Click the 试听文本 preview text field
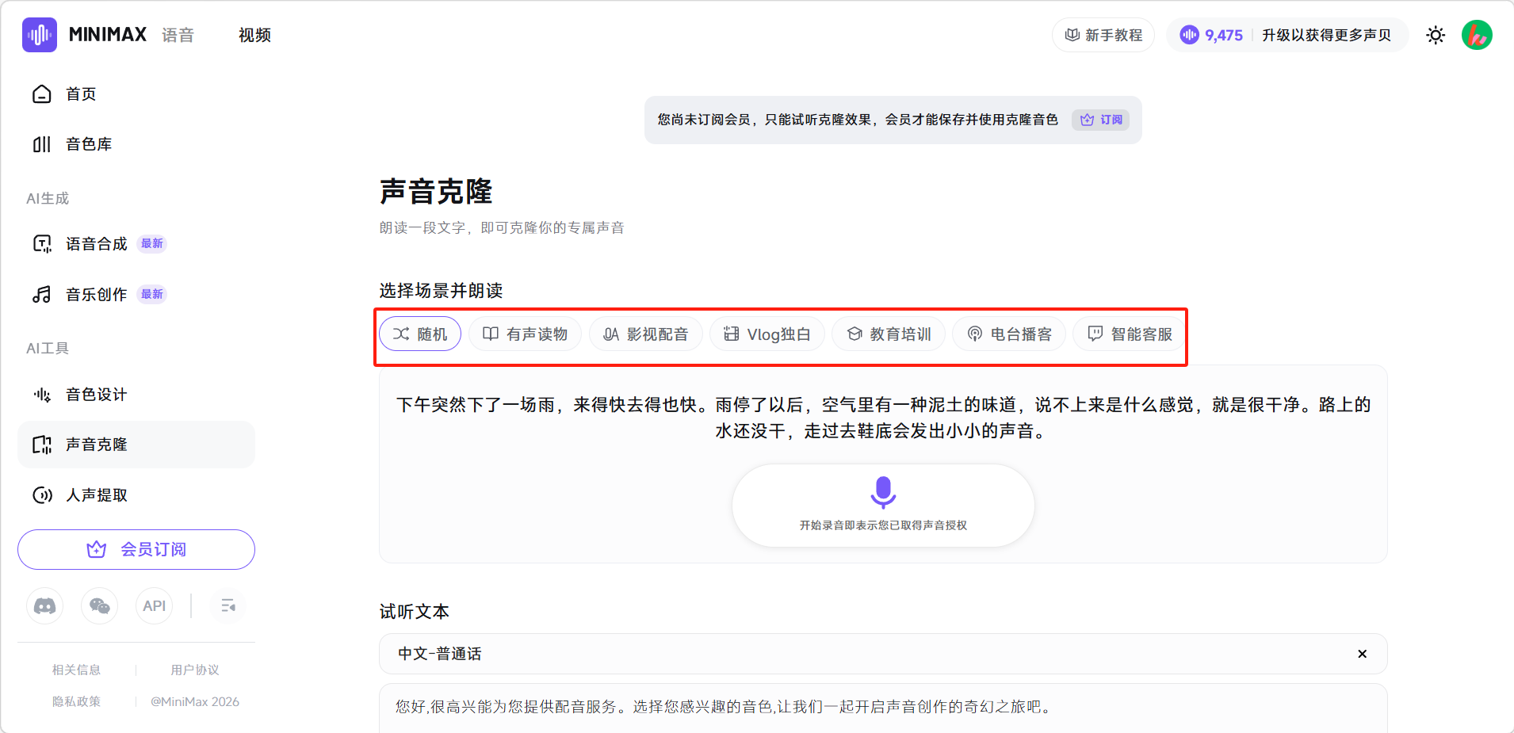Screen dimensions: 1514x733 (x=883, y=707)
